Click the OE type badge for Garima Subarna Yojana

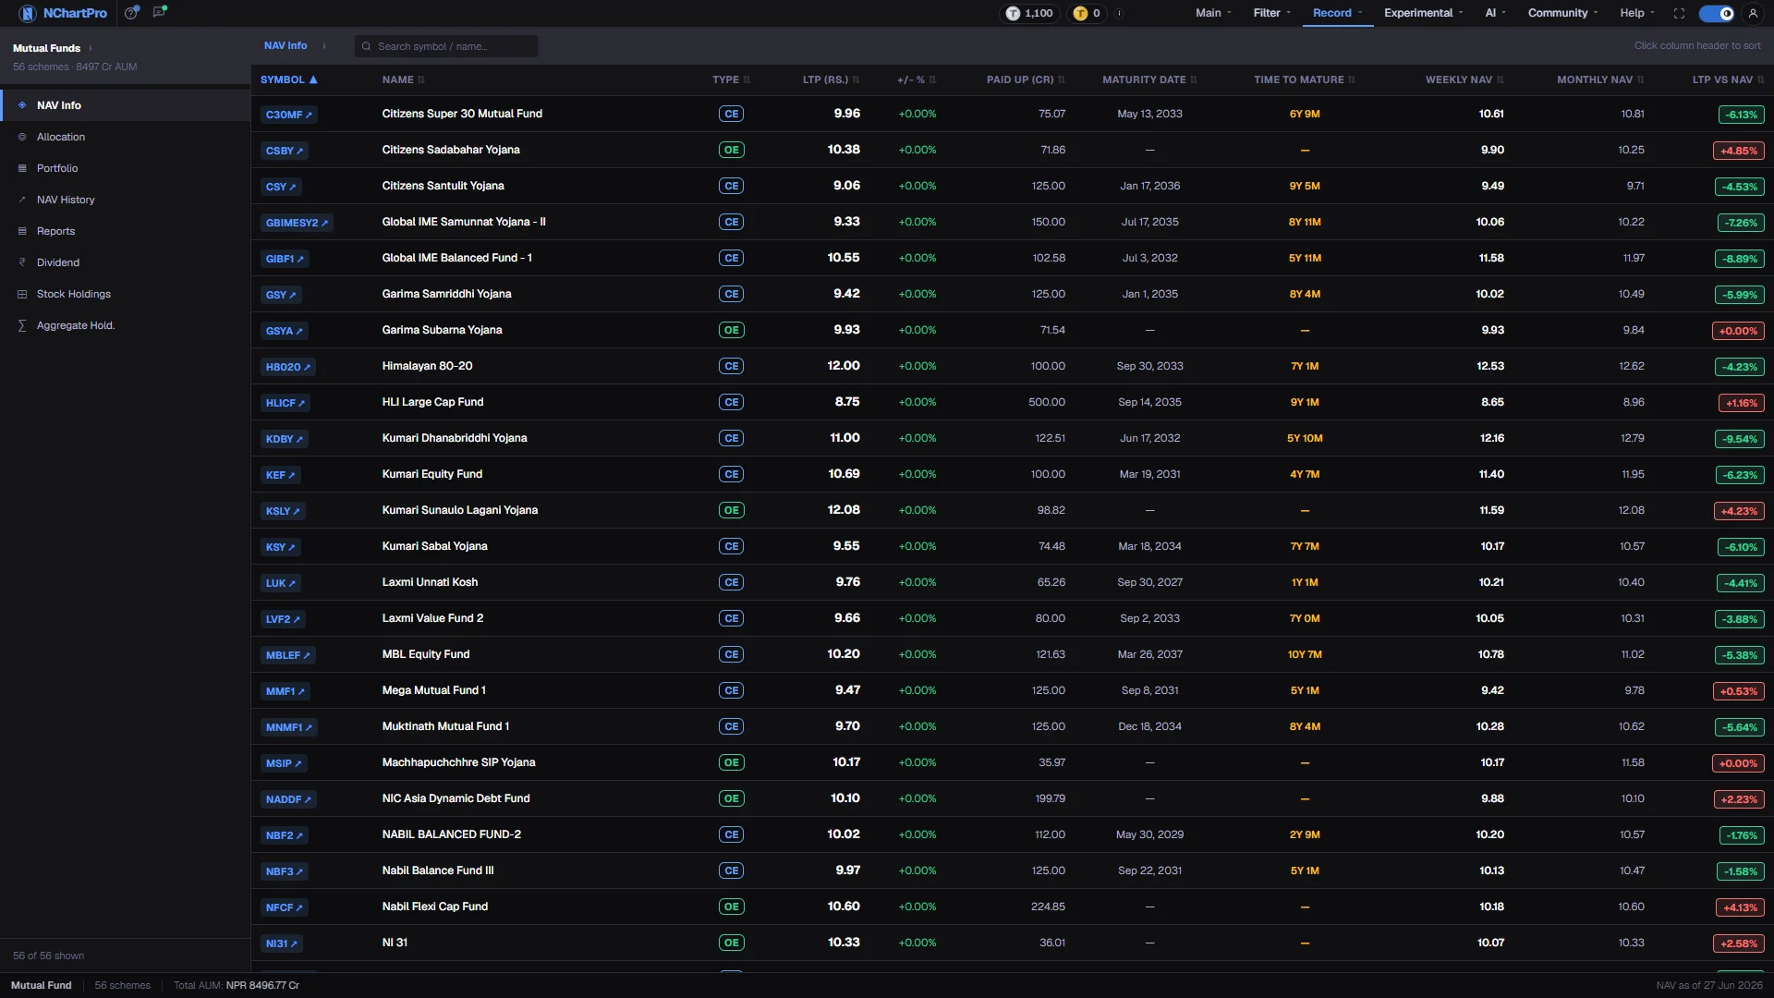[x=731, y=330]
